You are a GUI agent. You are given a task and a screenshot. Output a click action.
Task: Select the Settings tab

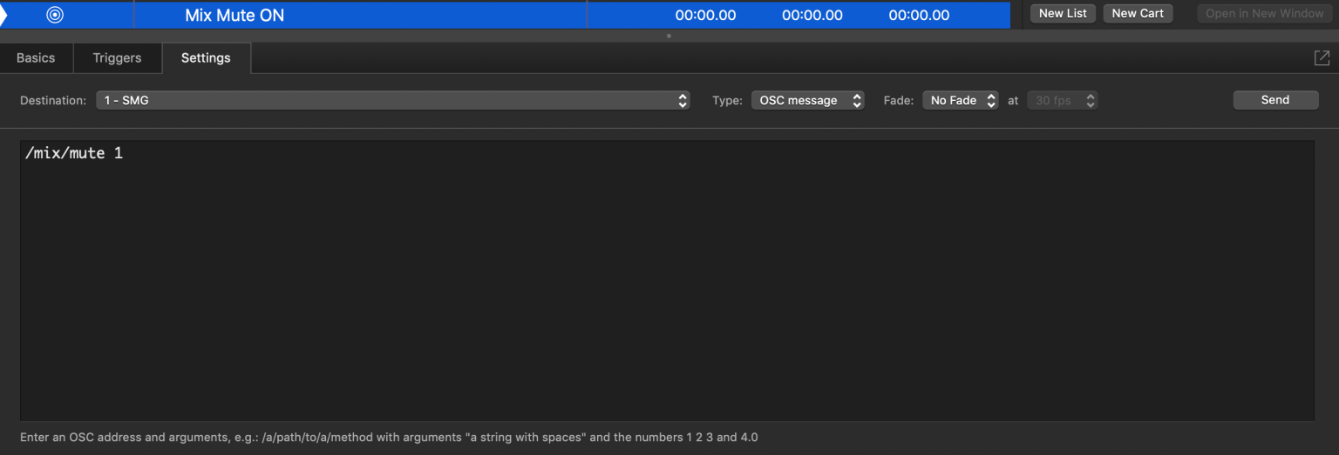click(x=206, y=57)
